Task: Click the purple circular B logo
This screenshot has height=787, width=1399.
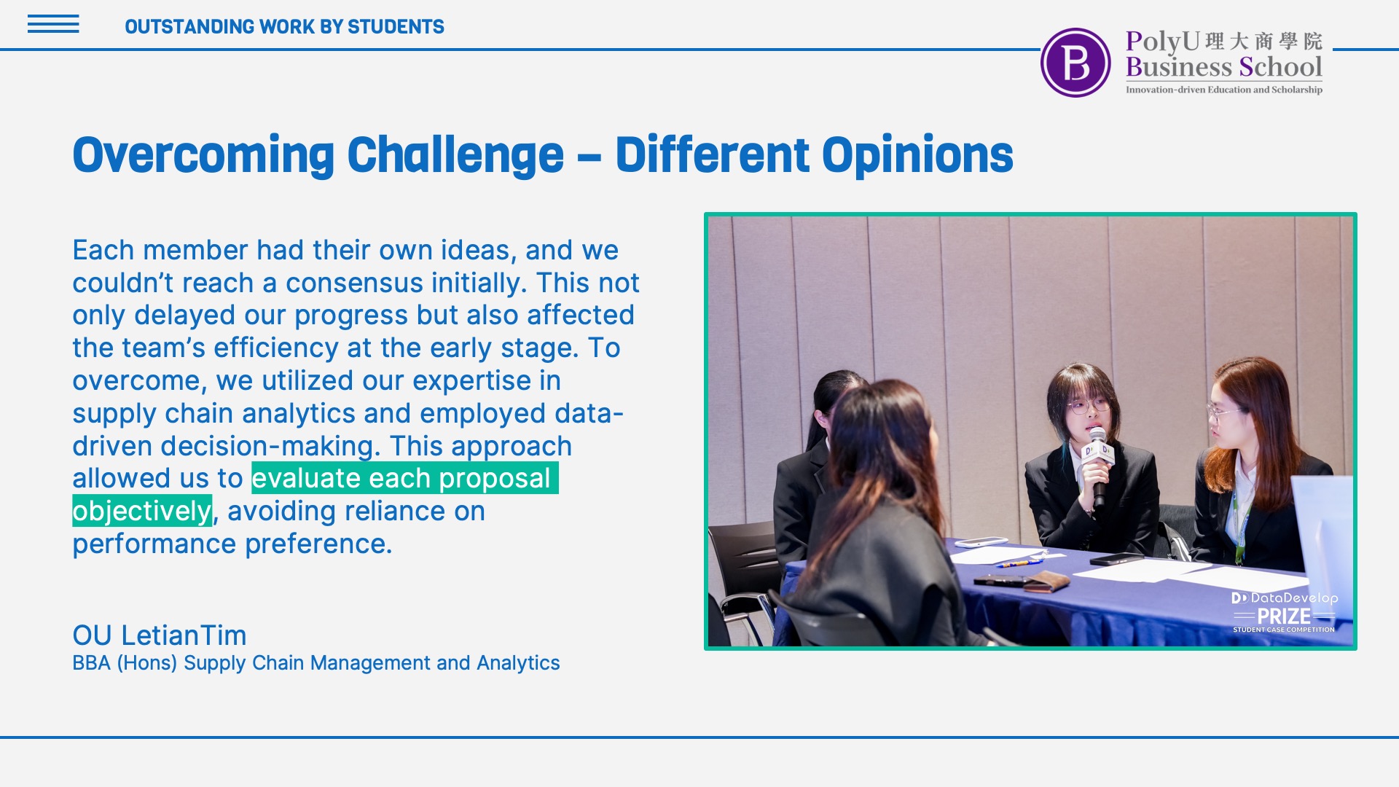Action: click(1075, 63)
